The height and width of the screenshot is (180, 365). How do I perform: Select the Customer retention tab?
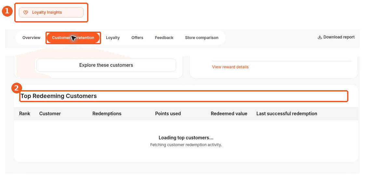pyautogui.click(x=73, y=38)
